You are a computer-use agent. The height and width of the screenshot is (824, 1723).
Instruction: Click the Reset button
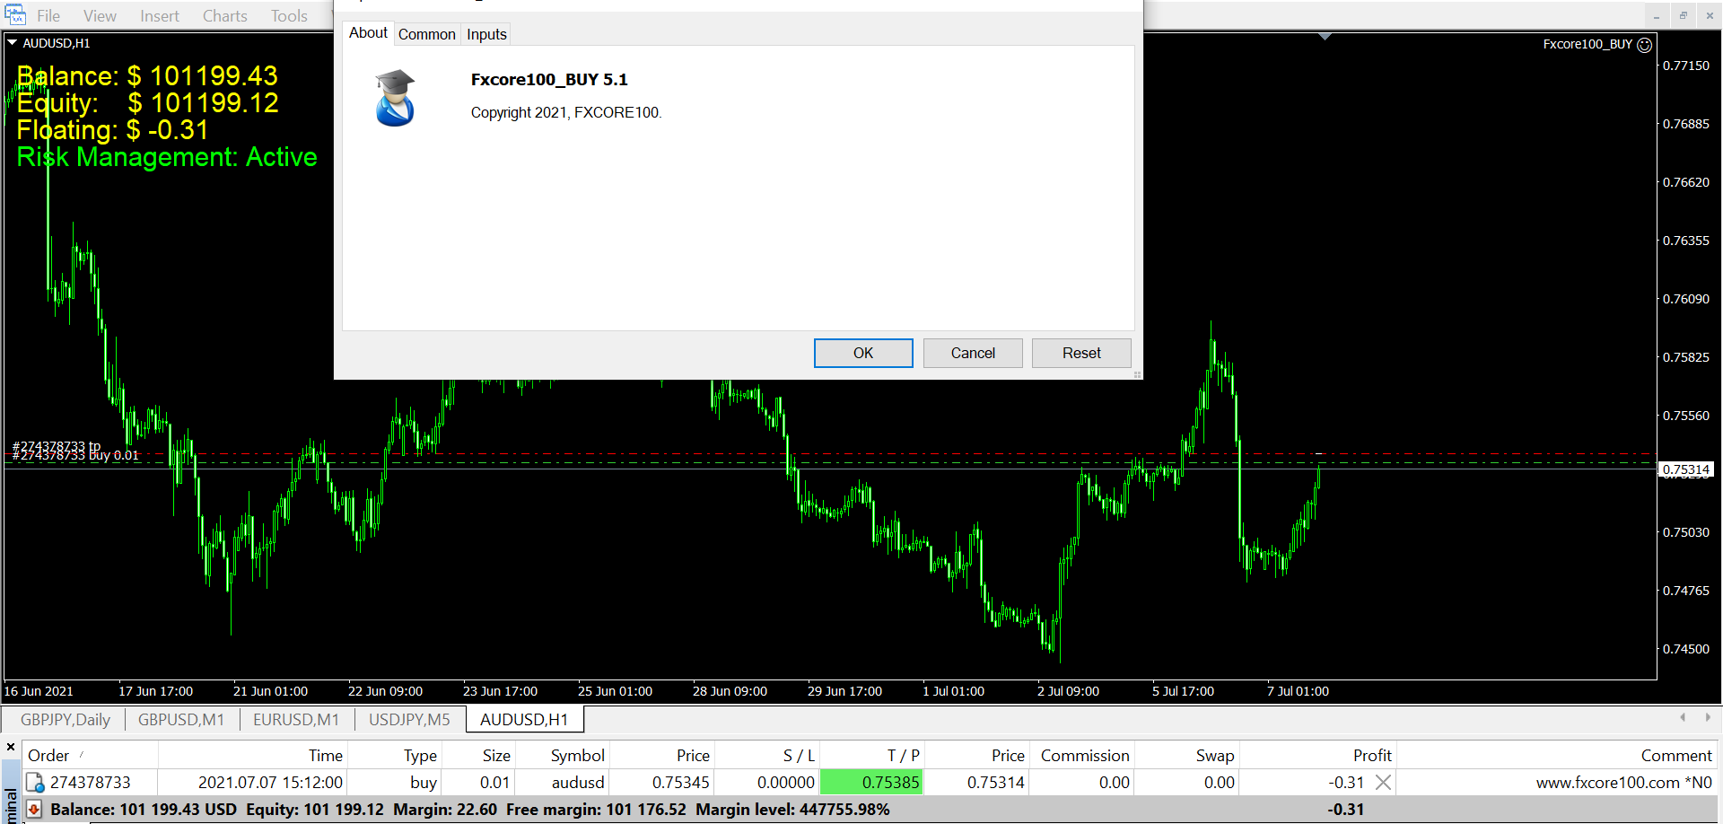(1080, 353)
